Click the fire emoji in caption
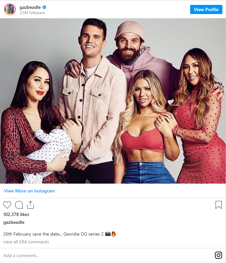Screen dimensions: 226x263 coord(113,234)
